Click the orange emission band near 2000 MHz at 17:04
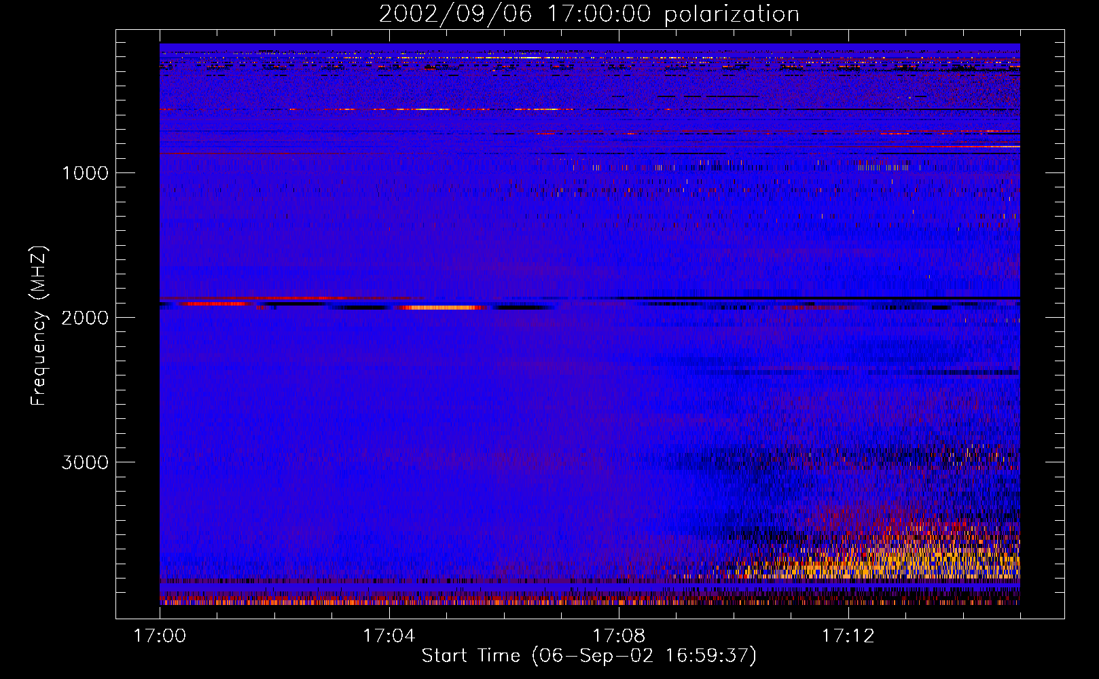This screenshot has width=1099, height=679. (442, 308)
